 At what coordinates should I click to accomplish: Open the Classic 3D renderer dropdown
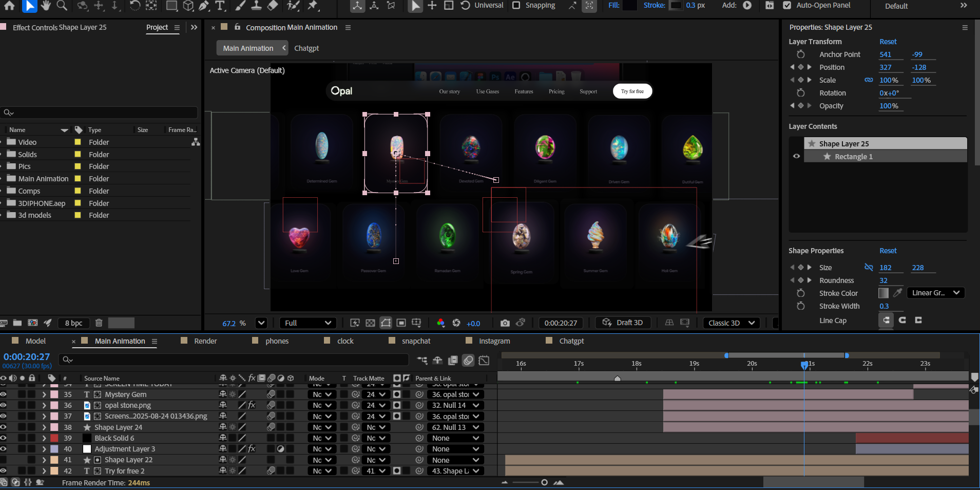pos(731,323)
